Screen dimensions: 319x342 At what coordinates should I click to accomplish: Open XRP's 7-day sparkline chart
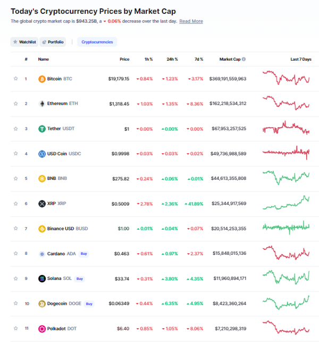point(286,203)
